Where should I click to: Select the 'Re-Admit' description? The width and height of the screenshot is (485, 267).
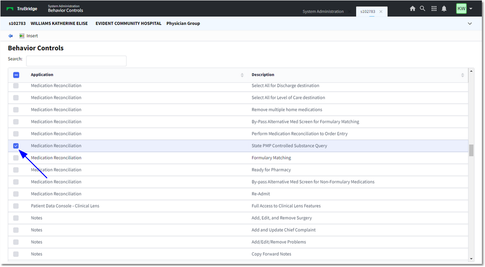tap(261, 194)
